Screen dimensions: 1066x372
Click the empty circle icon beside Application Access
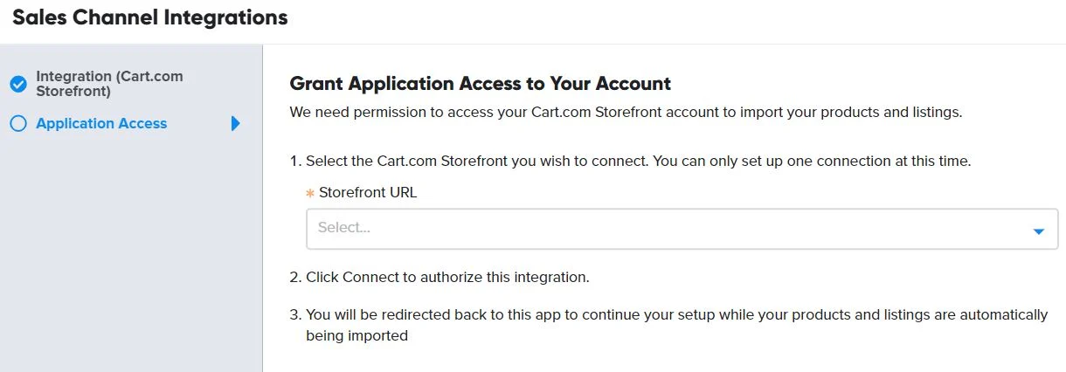(18, 124)
